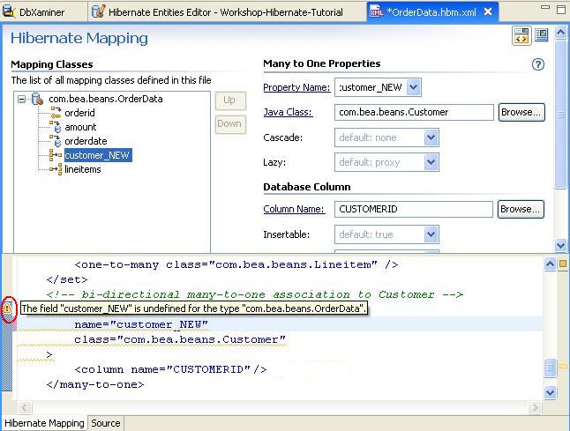The width and height of the screenshot is (570, 431).
Task: Click the form panel vertical scrollbar thumb
Action: click(x=560, y=115)
